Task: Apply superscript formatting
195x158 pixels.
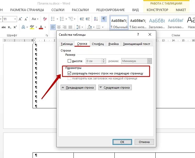Action: [x=15, y=27]
